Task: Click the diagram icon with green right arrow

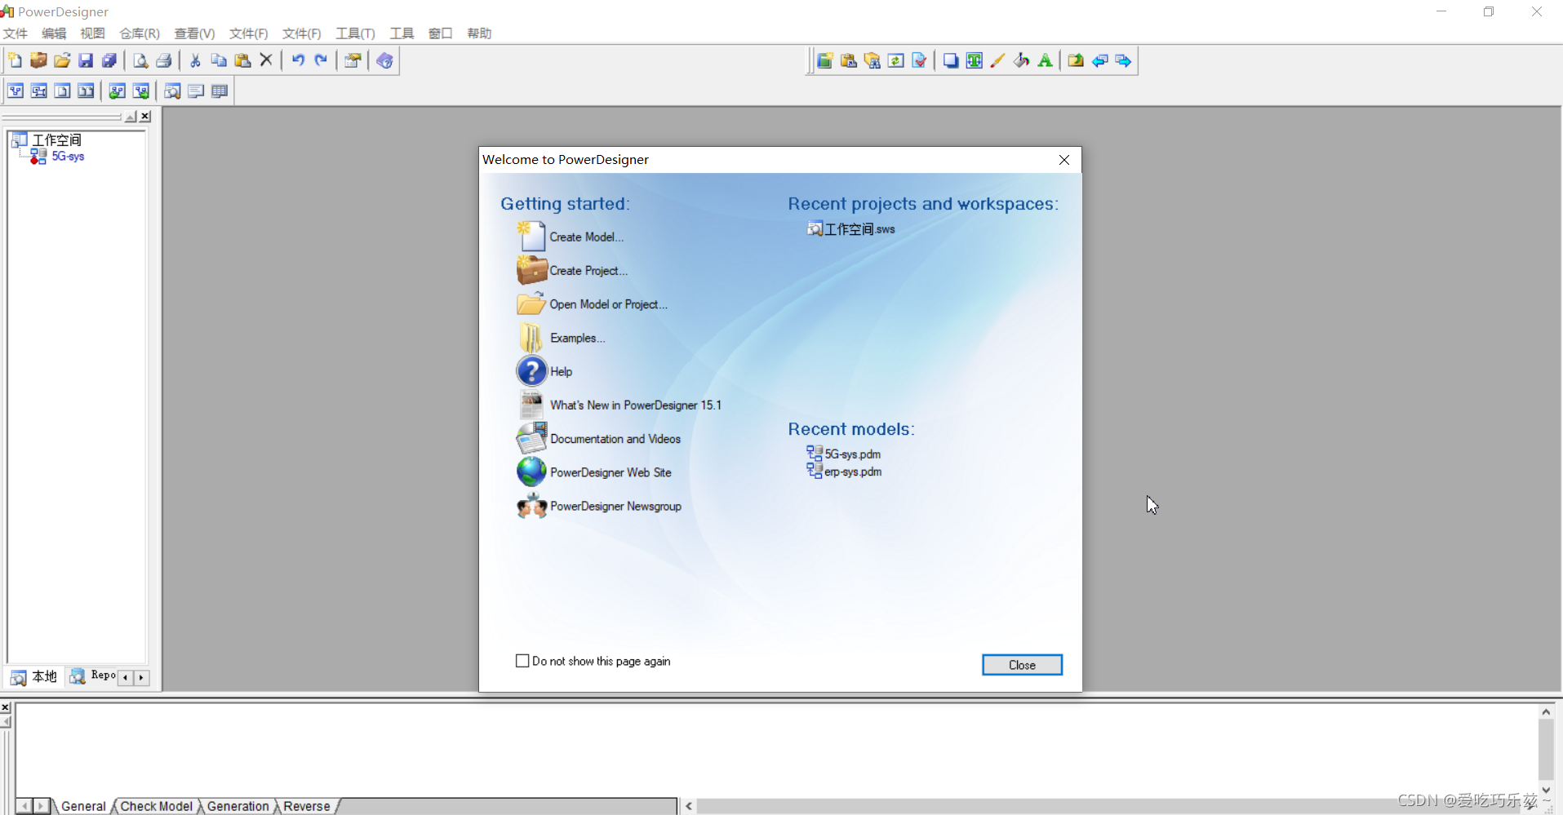Action: 141,91
